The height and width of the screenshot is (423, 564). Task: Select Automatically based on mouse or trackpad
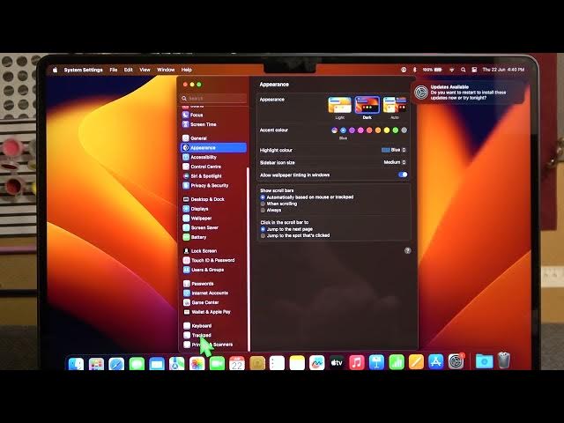click(x=263, y=197)
